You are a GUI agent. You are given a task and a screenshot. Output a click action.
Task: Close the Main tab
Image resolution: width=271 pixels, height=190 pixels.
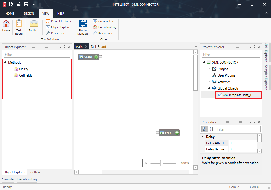click(x=86, y=46)
